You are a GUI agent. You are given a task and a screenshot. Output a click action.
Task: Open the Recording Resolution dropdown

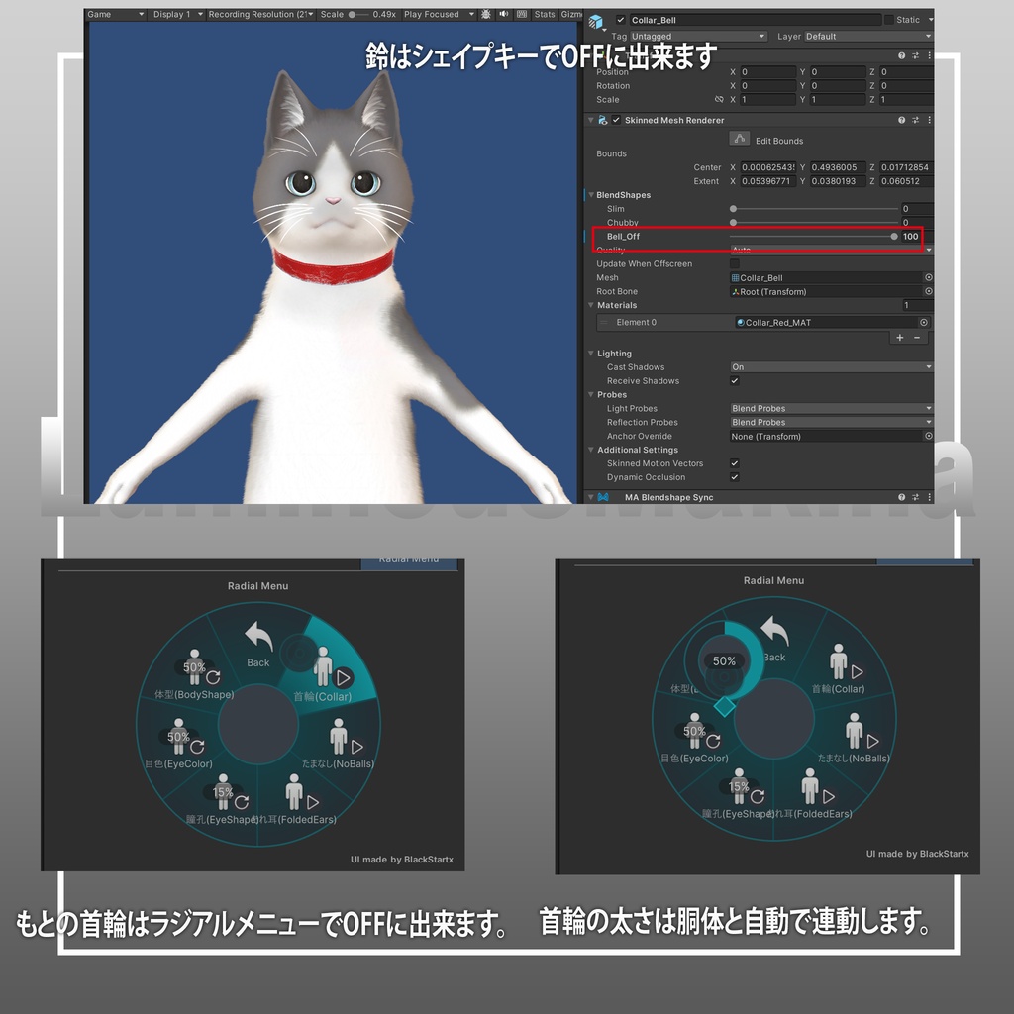click(260, 14)
